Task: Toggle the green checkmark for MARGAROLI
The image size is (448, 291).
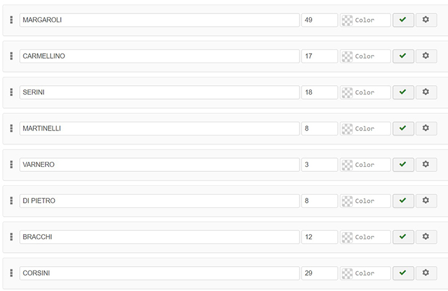Action: point(403,20)
